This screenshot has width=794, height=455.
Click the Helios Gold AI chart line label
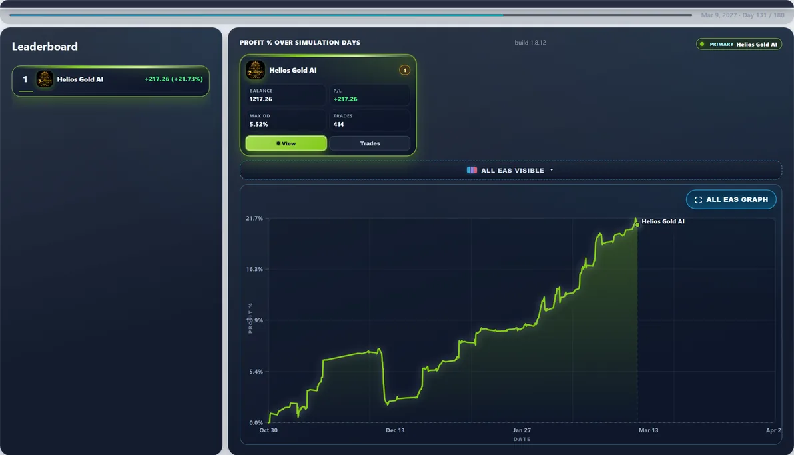point(663,221)
